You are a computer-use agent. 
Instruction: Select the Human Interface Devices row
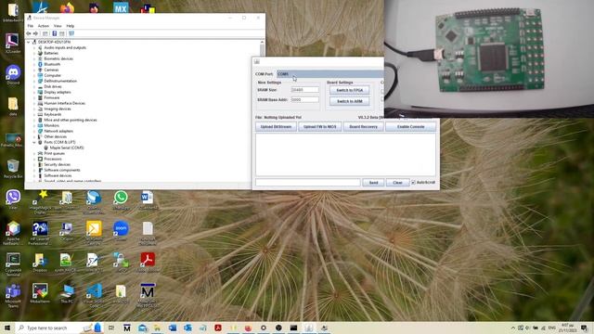[x=64, y=103]
